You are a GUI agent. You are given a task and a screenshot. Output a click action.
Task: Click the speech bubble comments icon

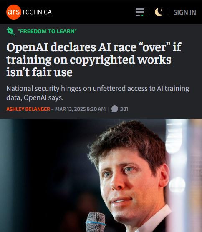tap(114, 109)
